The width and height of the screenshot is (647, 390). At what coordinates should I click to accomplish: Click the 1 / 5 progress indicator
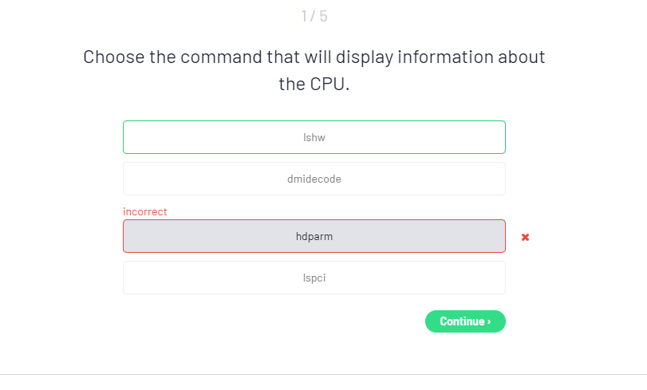(314, 16)
